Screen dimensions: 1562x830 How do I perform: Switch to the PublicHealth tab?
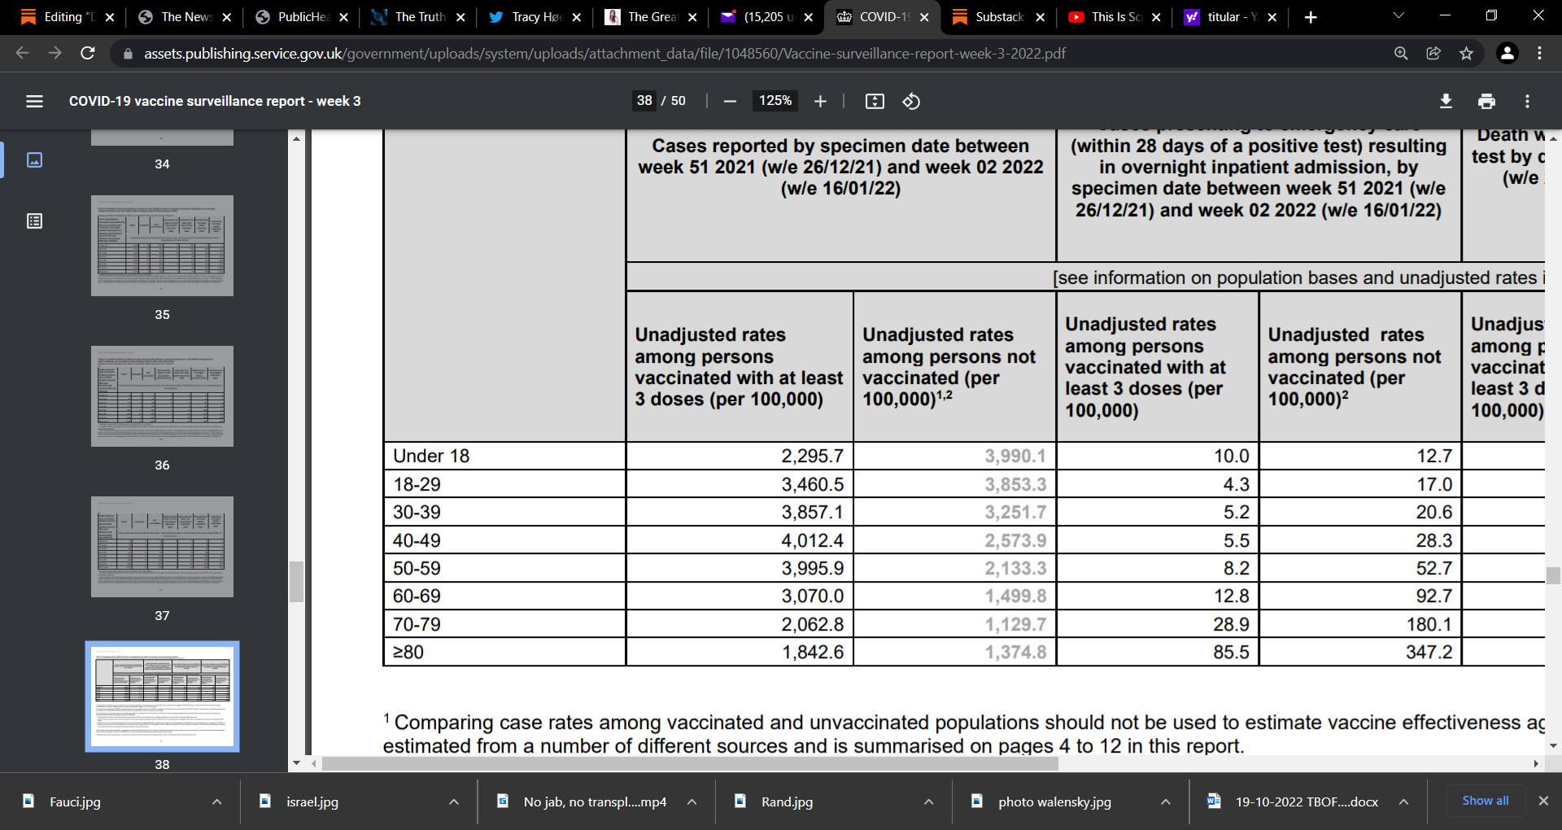tap(303, 17)
